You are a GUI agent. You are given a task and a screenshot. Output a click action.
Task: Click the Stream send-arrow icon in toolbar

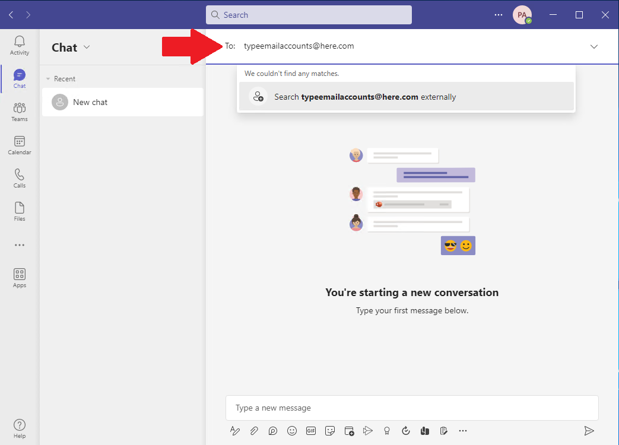pyautogui.click(x=368, y=431)
